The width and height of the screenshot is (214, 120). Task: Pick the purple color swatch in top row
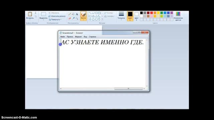tap(172, 13)
